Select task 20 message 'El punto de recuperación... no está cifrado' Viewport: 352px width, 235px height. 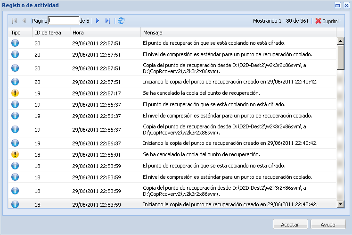[214, 43]
